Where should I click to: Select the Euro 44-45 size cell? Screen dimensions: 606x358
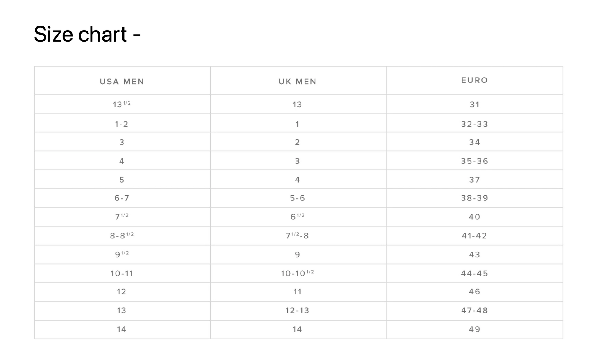(x=474, y=273)
